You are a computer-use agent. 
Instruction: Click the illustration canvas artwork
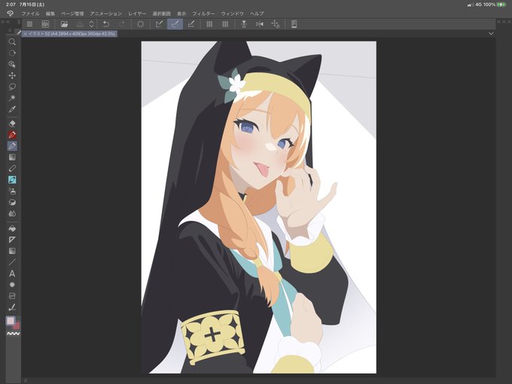(258, 207)
